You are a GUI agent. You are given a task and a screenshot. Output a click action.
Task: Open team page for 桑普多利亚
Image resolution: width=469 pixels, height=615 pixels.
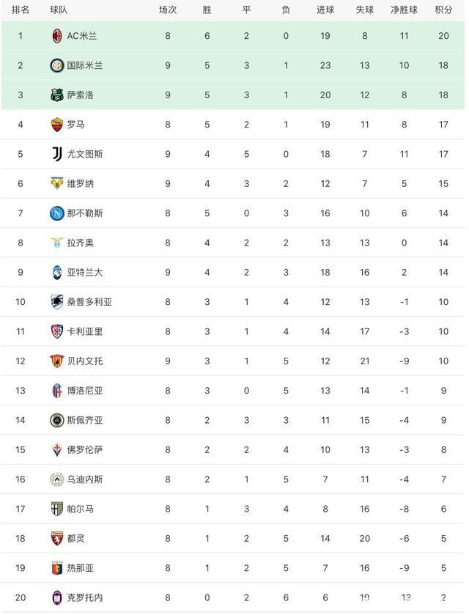tap(89, 302)
